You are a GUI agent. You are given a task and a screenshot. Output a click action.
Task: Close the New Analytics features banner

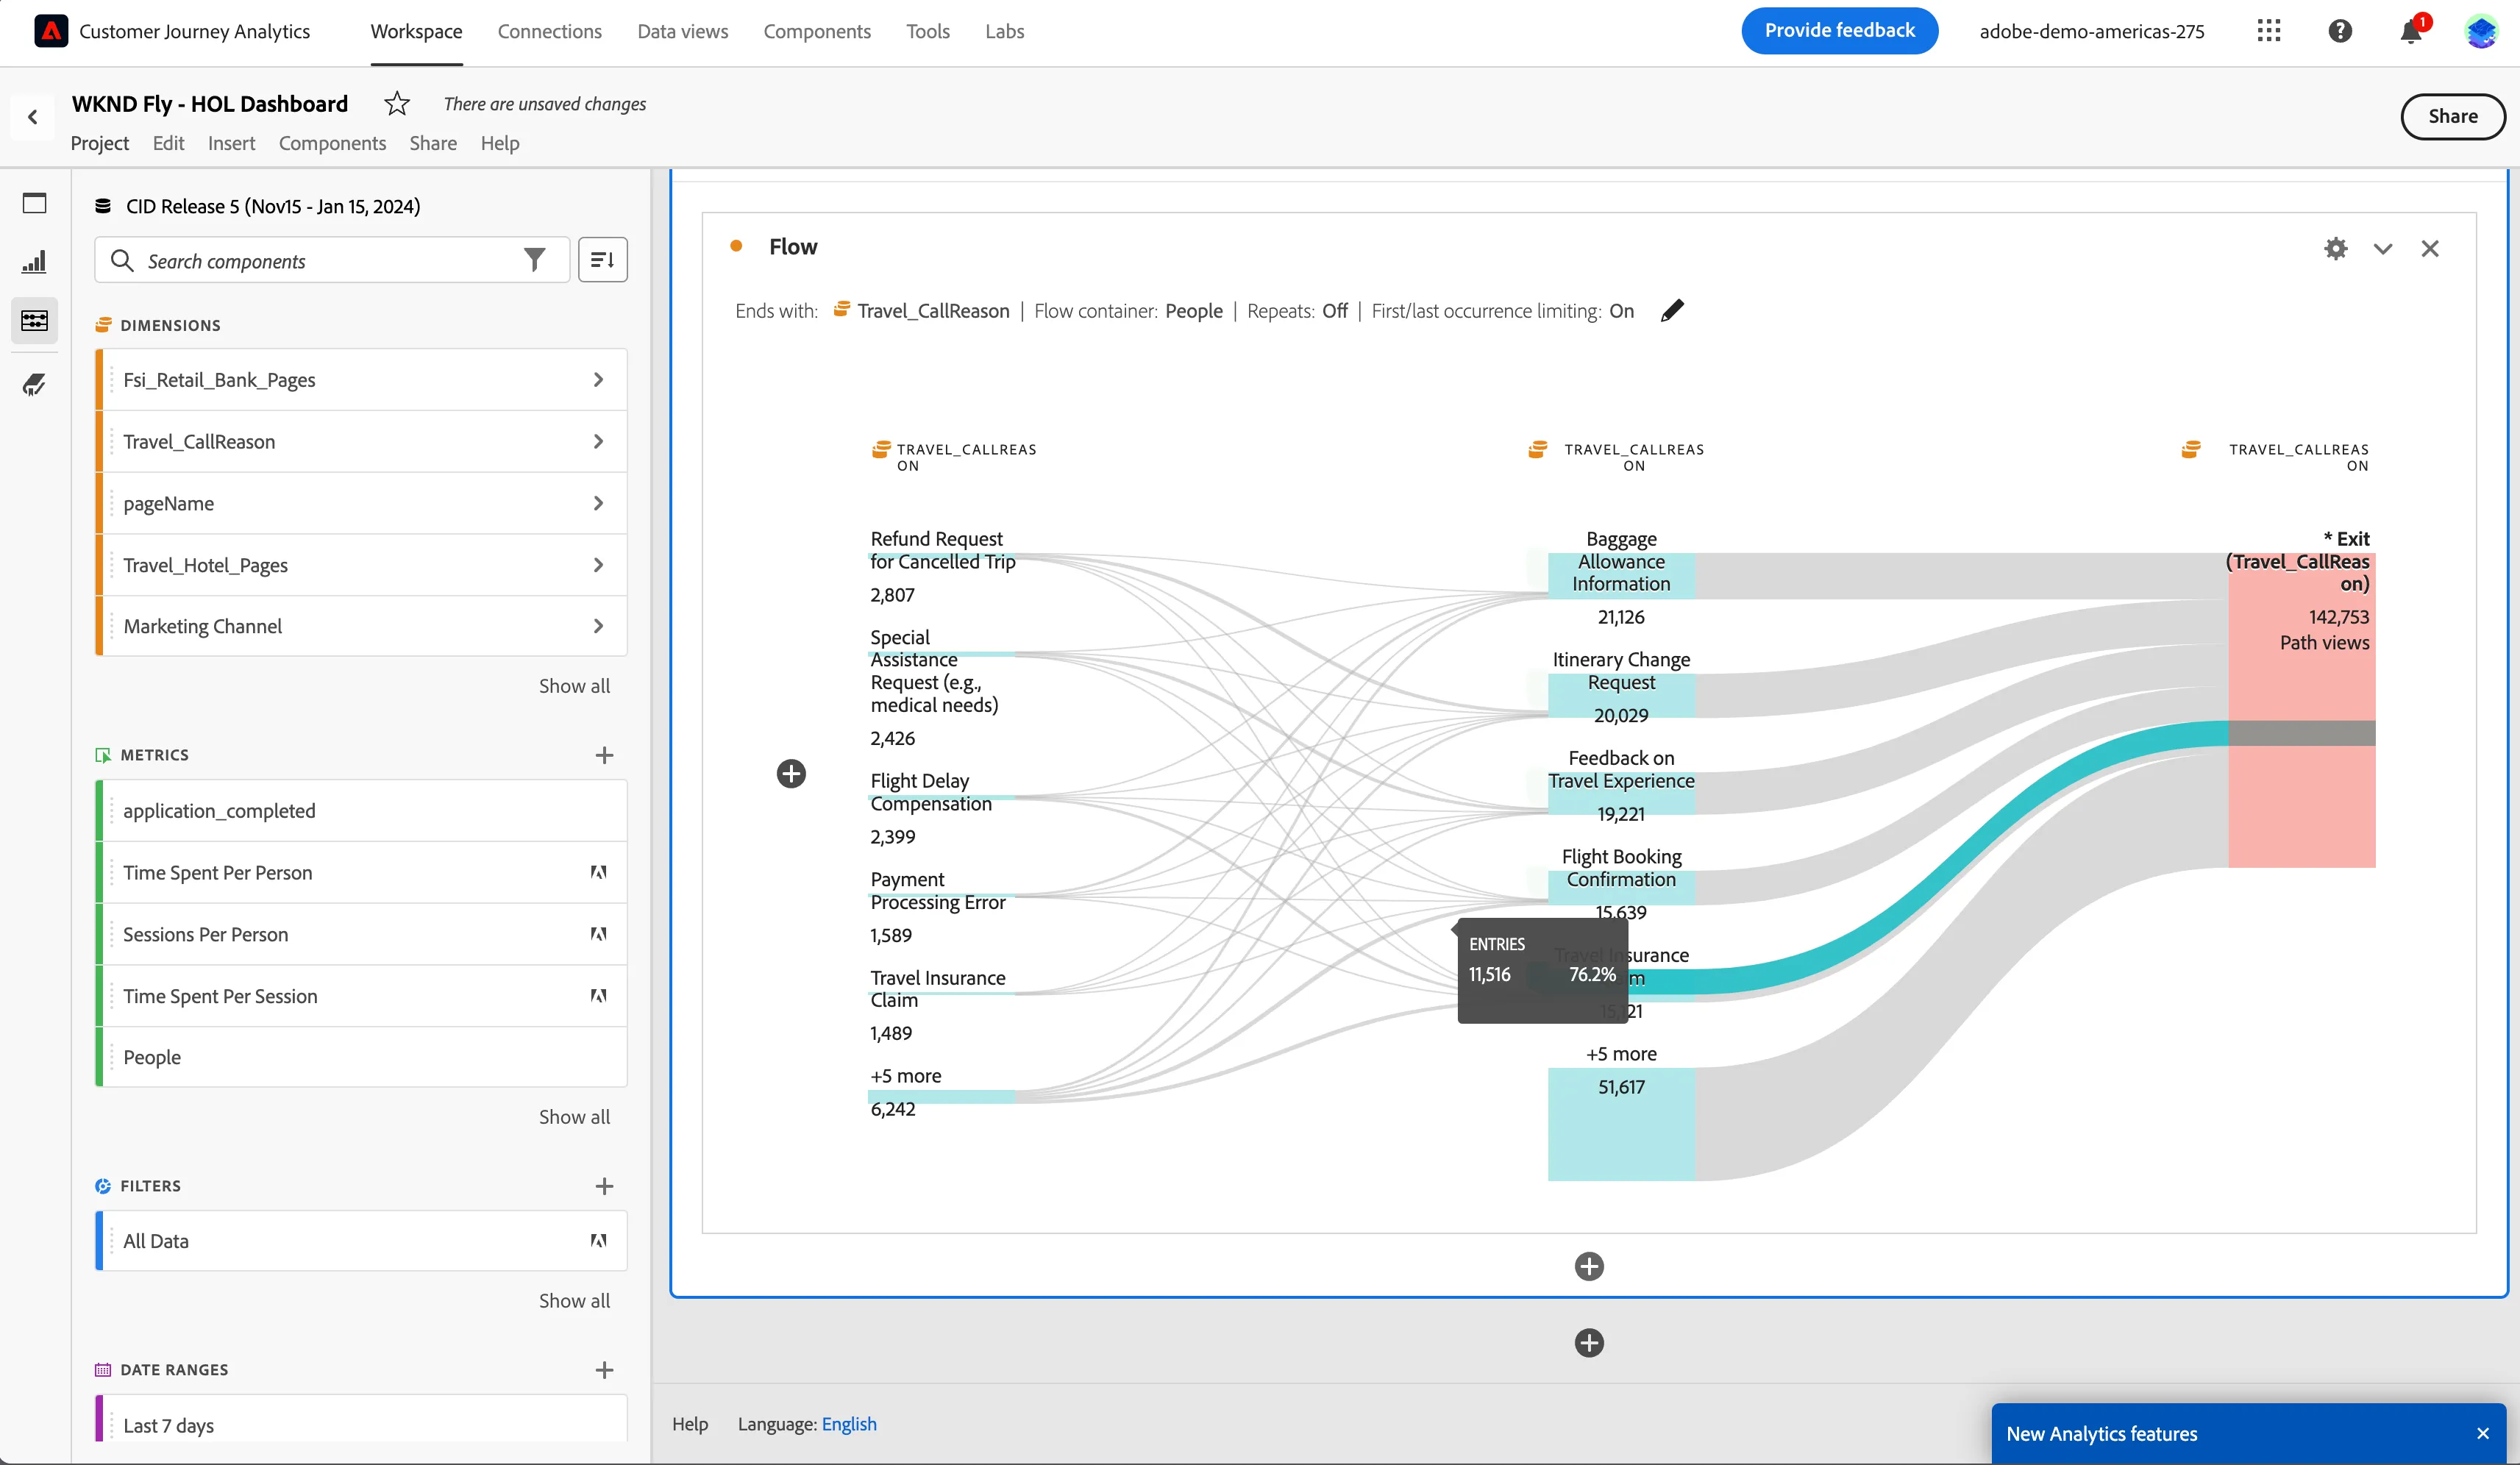(2482, 1434)
